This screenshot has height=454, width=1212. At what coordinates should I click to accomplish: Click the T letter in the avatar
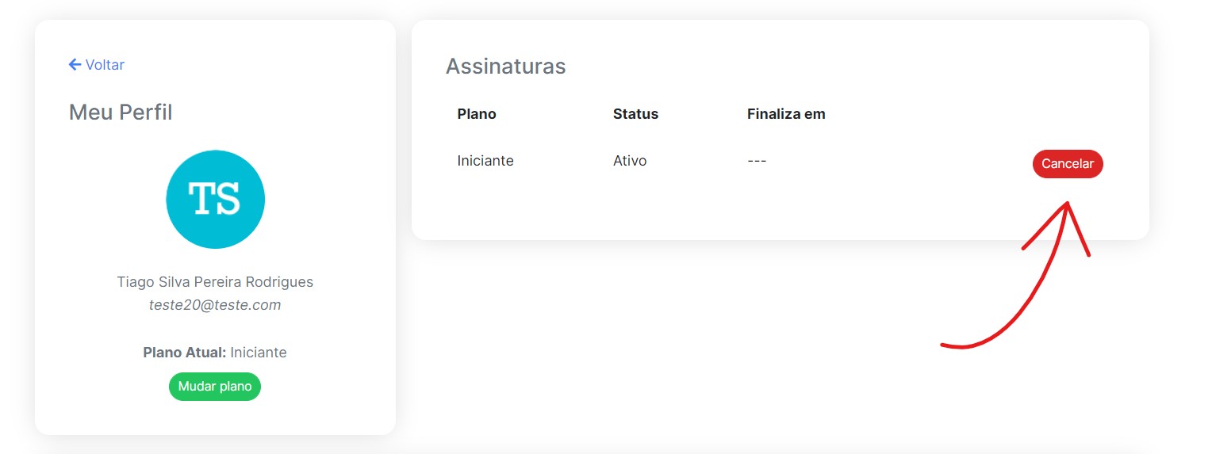[201, 200]
